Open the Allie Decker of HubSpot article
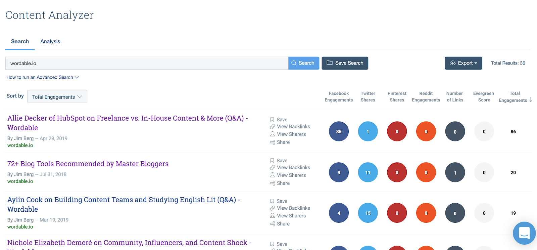Image resolution: width=537 pixels, height=250 pixels. [128, 123]
